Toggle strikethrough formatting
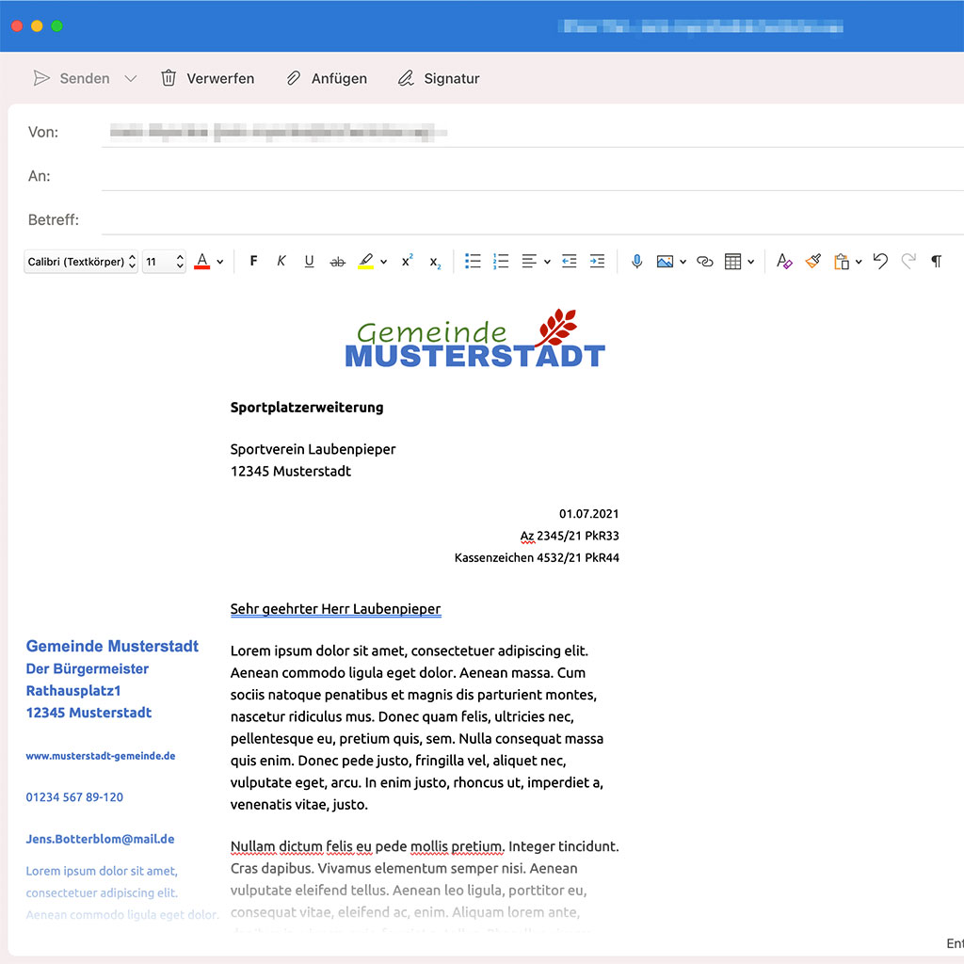 pyautogui.click(x=338, y=262)
